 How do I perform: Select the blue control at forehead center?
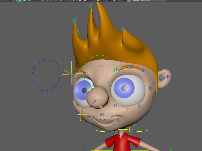pyautogui.click(x=100, y=66)
